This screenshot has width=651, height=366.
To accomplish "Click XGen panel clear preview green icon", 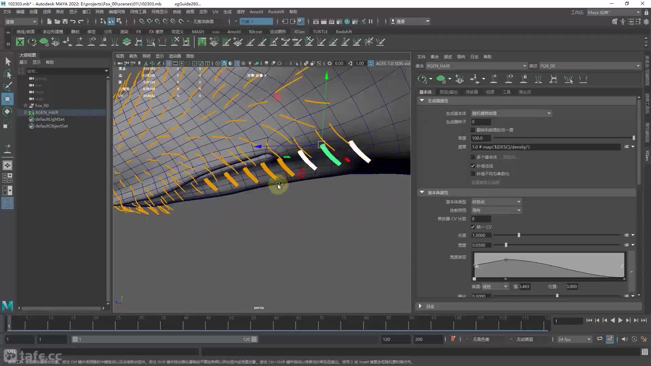I will coord(441,79).
